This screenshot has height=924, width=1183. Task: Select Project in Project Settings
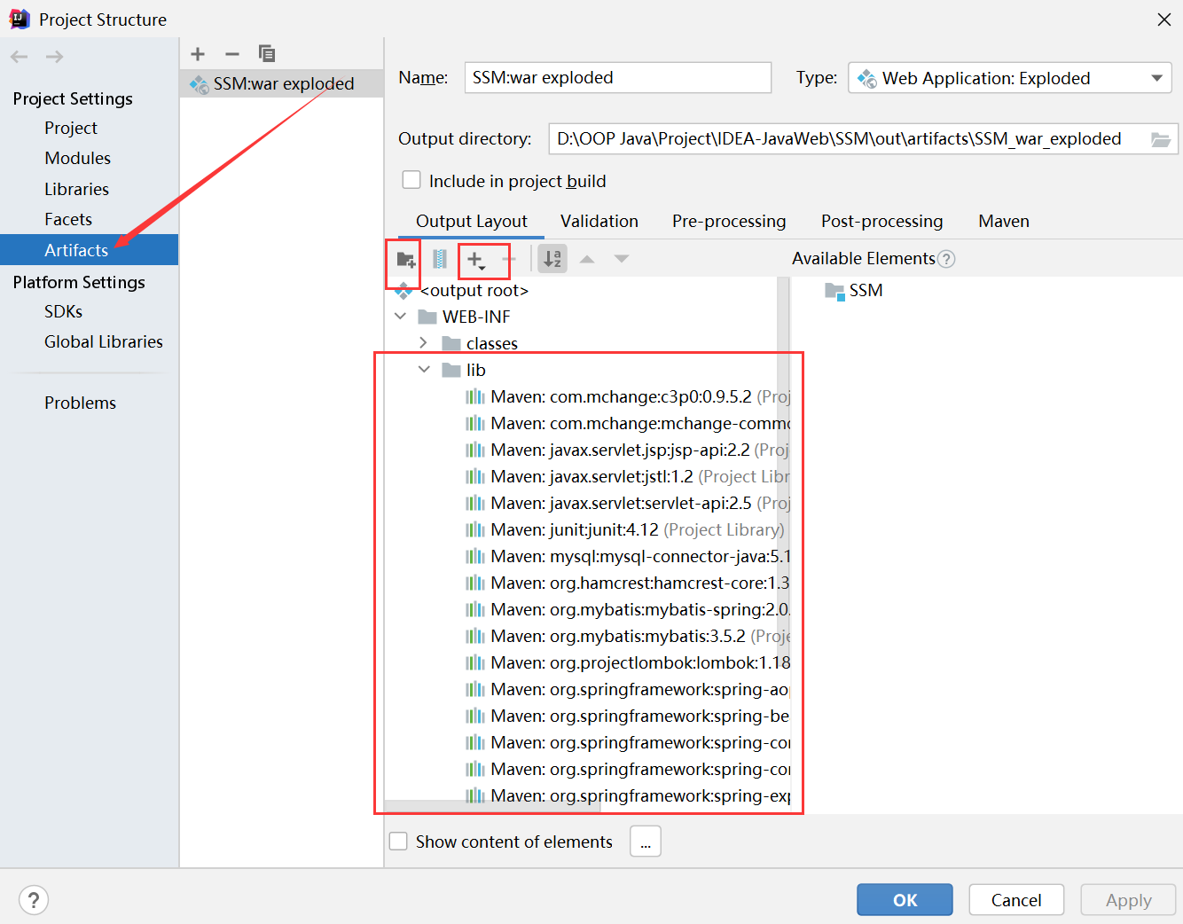(71, 128)
